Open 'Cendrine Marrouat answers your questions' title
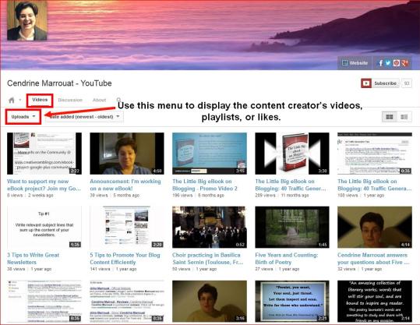420x325 pixels. coord(374,259)
